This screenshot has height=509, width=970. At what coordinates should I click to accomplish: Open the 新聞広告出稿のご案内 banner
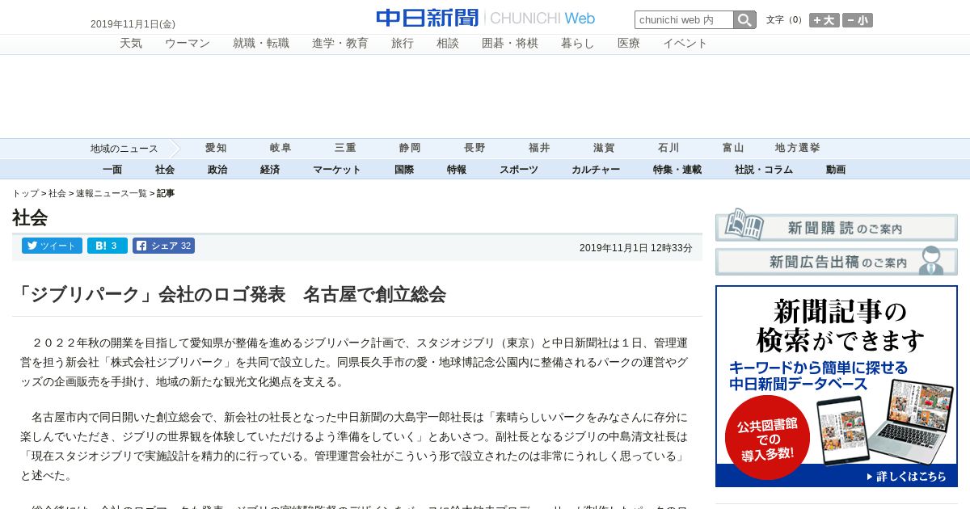coord(837,261)
